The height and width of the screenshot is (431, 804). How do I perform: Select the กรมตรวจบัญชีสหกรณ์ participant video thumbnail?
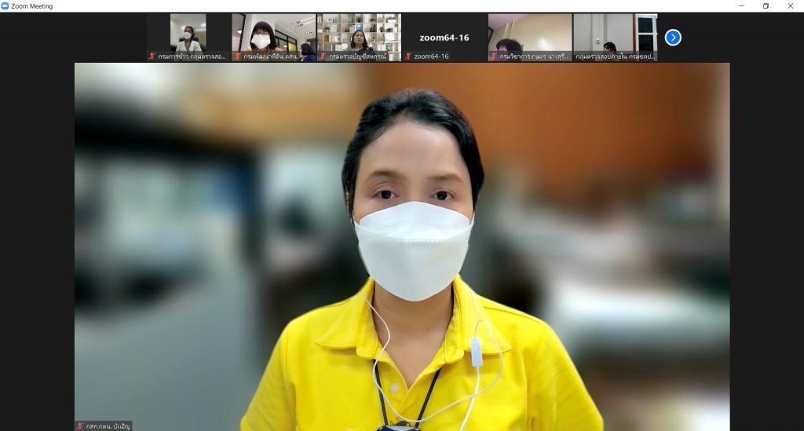[359, 33]
